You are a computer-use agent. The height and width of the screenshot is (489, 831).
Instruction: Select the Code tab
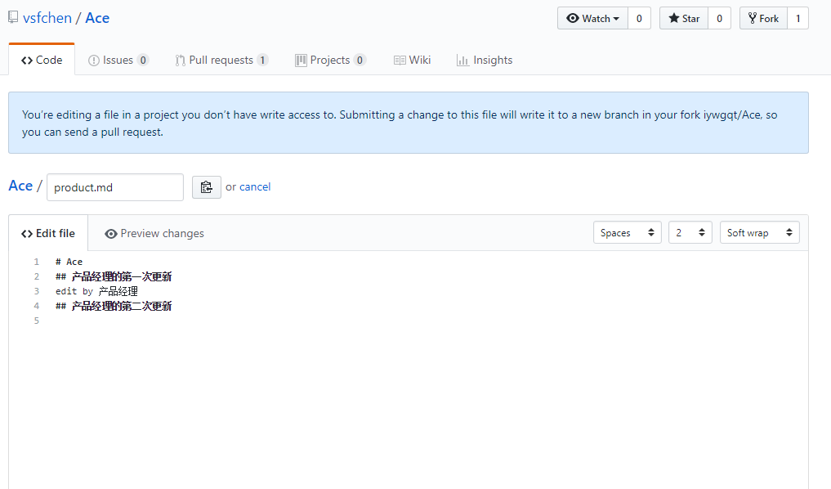42,60
